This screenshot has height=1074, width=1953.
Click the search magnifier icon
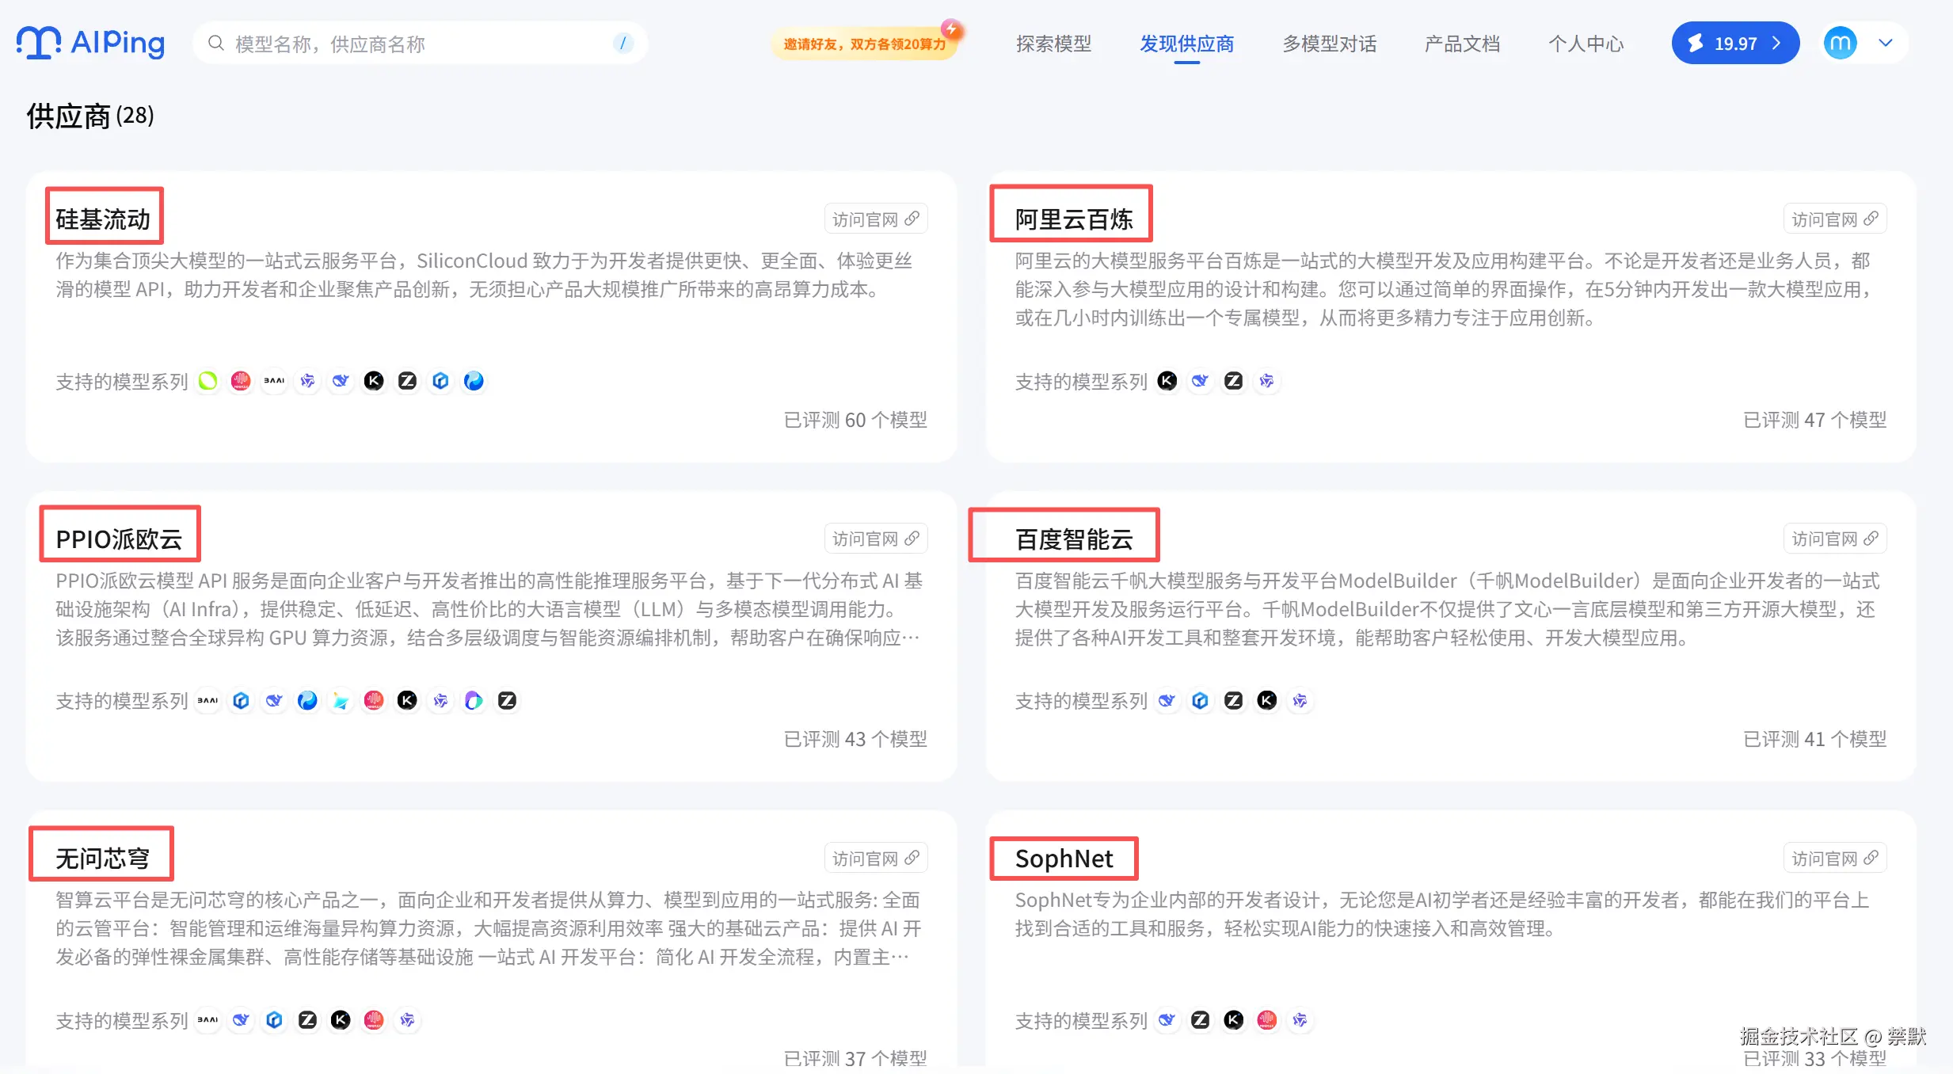coord(215,44)
